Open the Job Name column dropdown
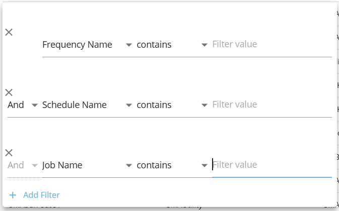 click(x=87, y=165)
